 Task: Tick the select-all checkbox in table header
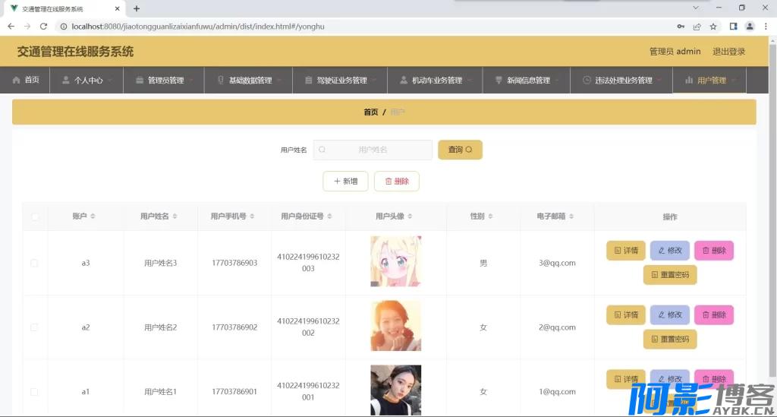tap(35, 217)
